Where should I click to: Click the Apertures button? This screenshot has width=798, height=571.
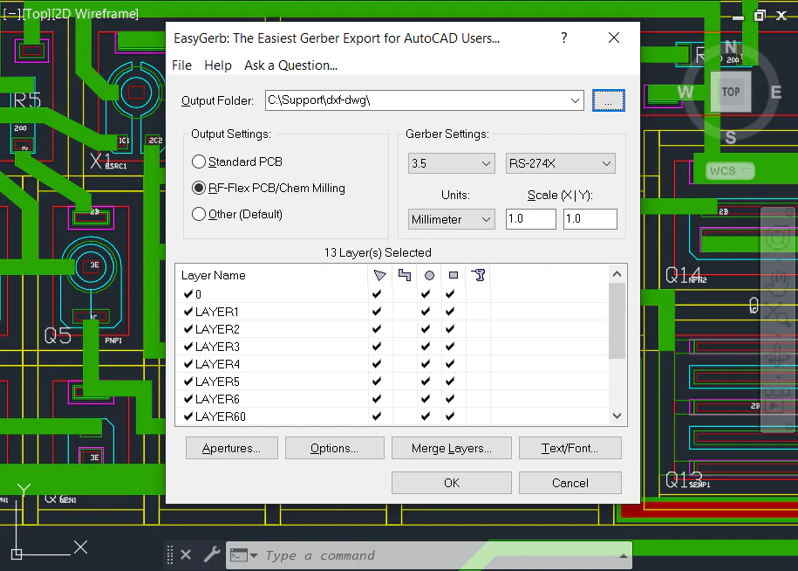pyautogui.click(x=231, y=448)
